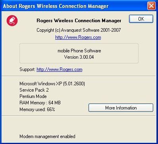Click the red Rogers mouse logo icon
Image resolution: width=158 pixels, height=144 pixels.
point(12,21)
